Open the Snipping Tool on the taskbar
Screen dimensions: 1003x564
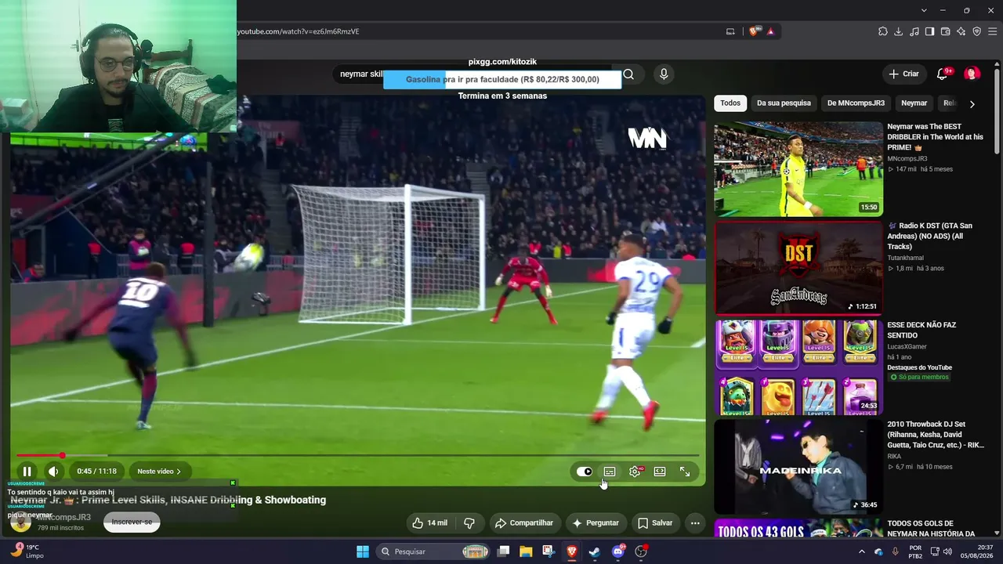pos(549,551)
